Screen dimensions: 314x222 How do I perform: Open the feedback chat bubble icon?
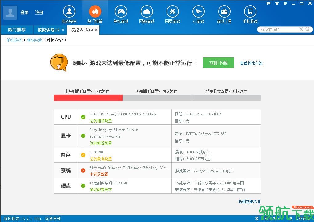click(268, 3)
